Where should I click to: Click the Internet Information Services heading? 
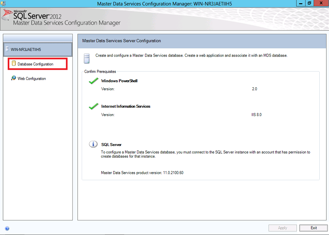[126, 106]
